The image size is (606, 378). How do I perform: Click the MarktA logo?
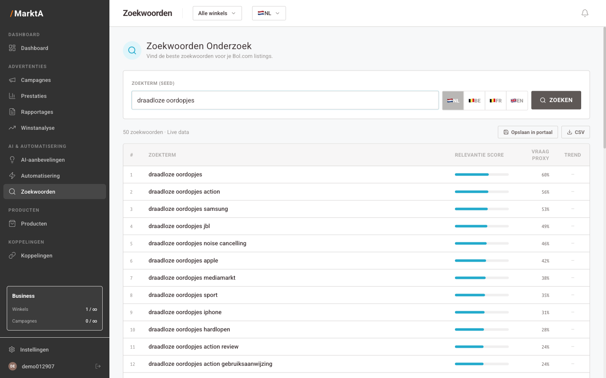[x=27, y=13]
